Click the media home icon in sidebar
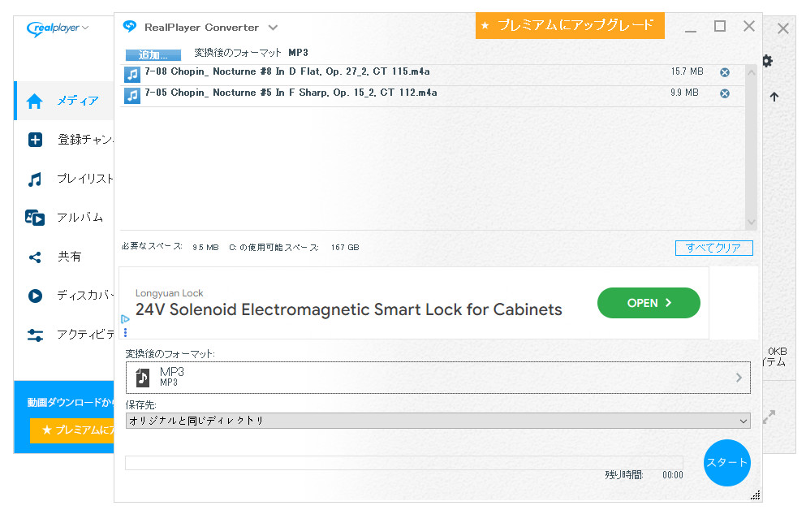 [35, 101]
